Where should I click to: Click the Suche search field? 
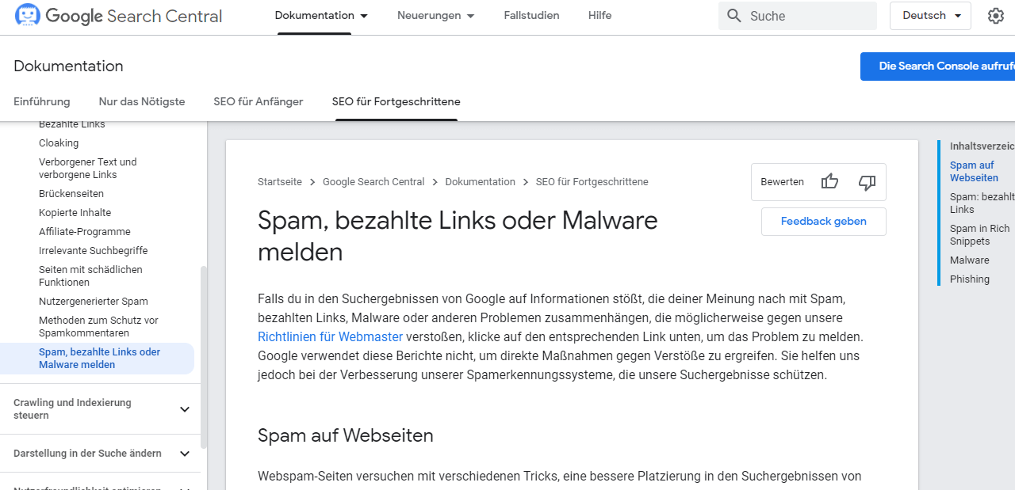(x=798, y=16)
